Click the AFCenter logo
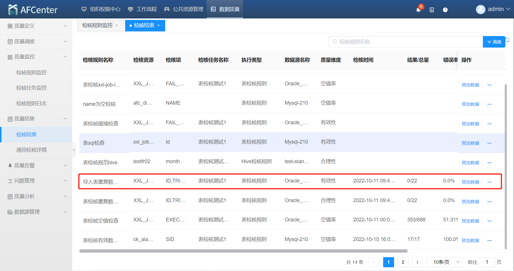 click(x=33, y=10)
